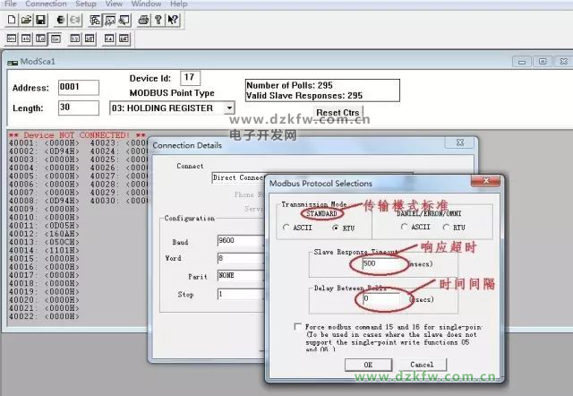This screenshot has width=573, height=396.
Task: Open the Parity combo box showing NONE
Action: pos(239,276)
